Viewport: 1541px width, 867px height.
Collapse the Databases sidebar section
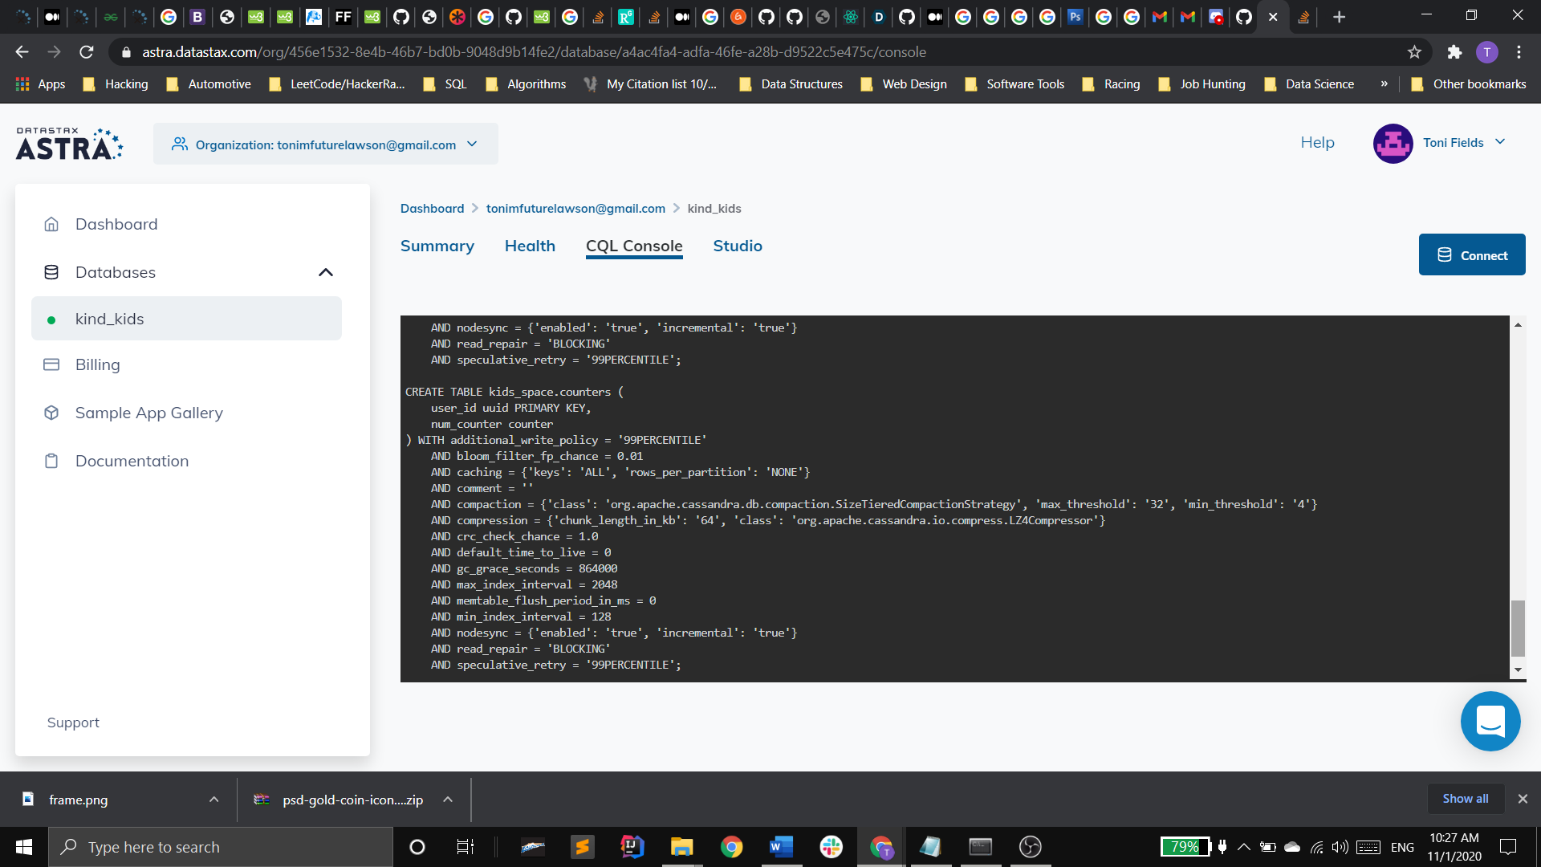tap(325, 272)
